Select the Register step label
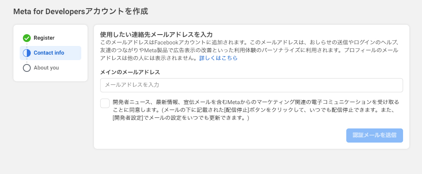The width and height of the screenshot is (422, 174). [x=44, y=38]
